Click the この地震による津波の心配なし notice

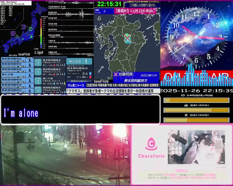pos(142,5)
